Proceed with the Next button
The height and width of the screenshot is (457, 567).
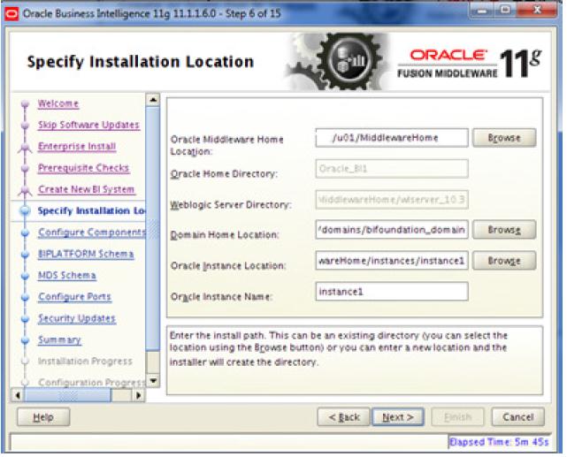[x=398, y=417]
